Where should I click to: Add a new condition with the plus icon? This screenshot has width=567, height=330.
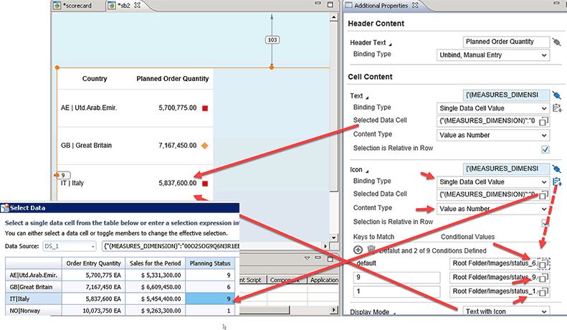(358, 249)
